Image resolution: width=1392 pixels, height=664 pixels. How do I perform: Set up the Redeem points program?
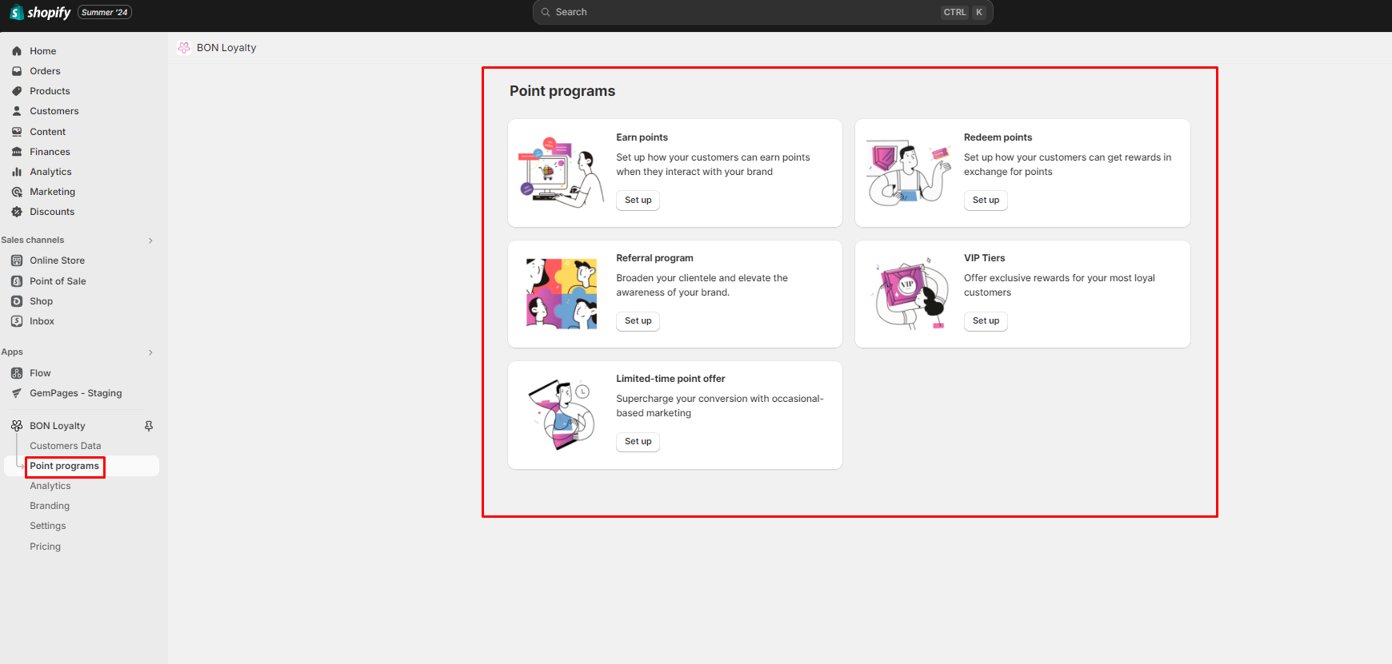pyautogui.click(x=986, y=200)
